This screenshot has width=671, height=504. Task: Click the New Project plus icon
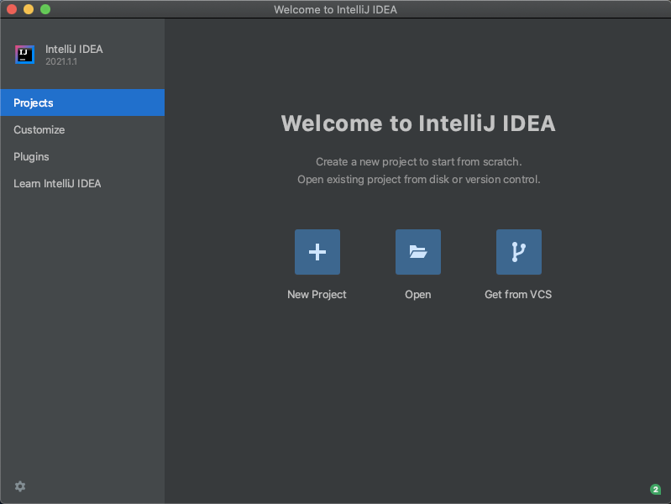(x=317, y=252)
